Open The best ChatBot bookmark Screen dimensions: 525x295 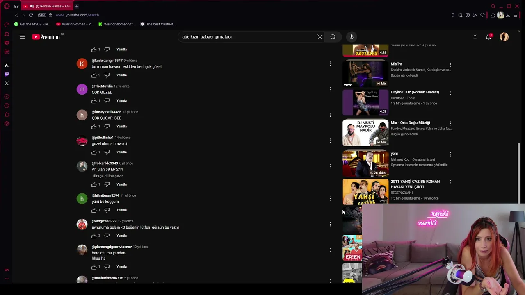(x=158, y=24)
